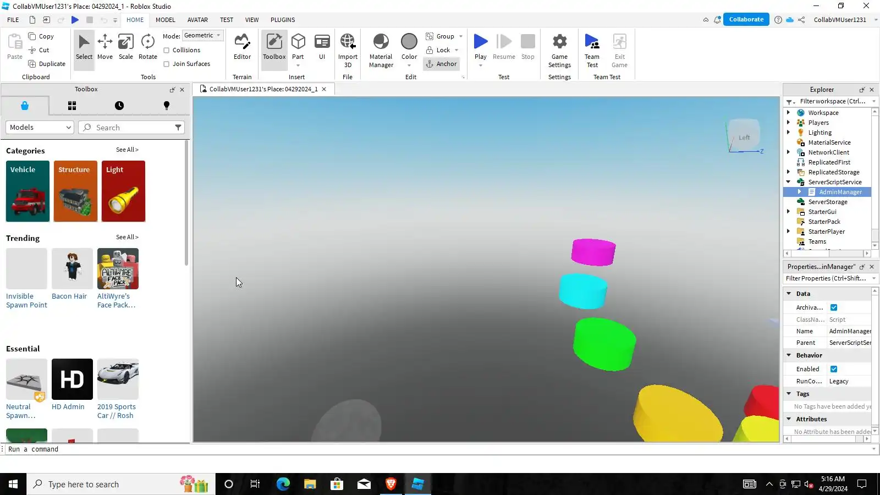Expand the StarterPlayer tree node
This screenshot has width=880, height=495.
[x=788, y=231]
